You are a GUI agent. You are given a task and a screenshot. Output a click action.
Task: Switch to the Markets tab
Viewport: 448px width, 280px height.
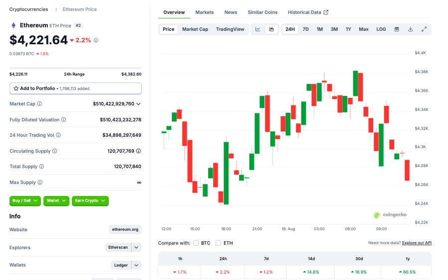[205, 12]
